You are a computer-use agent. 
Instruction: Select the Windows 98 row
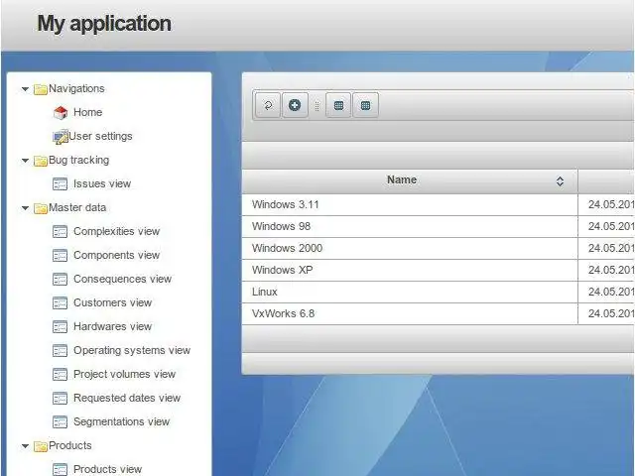pyautogui.click(x=439, y=227)
